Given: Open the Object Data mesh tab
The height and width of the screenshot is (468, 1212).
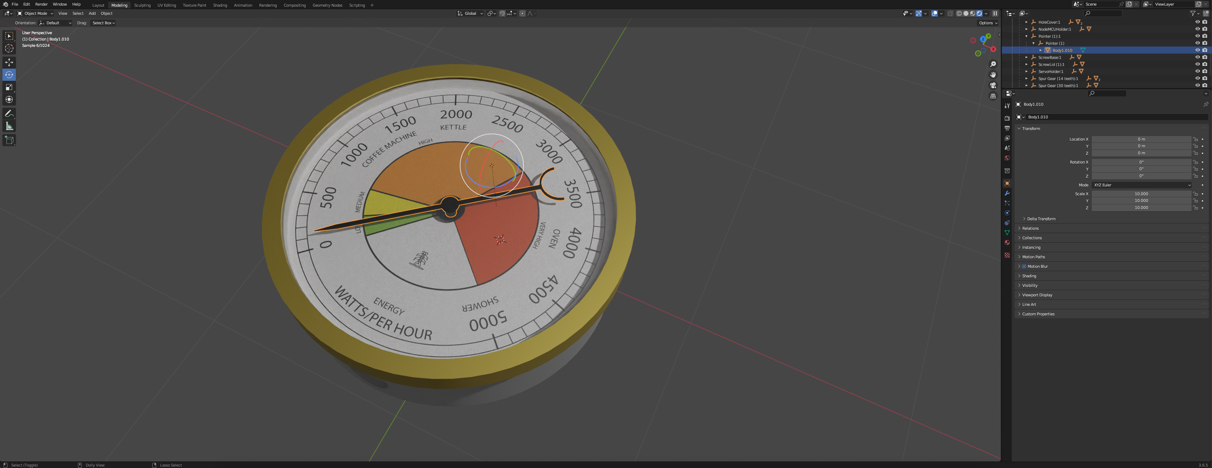Looking at the screenshot, I should [1007, 233].
